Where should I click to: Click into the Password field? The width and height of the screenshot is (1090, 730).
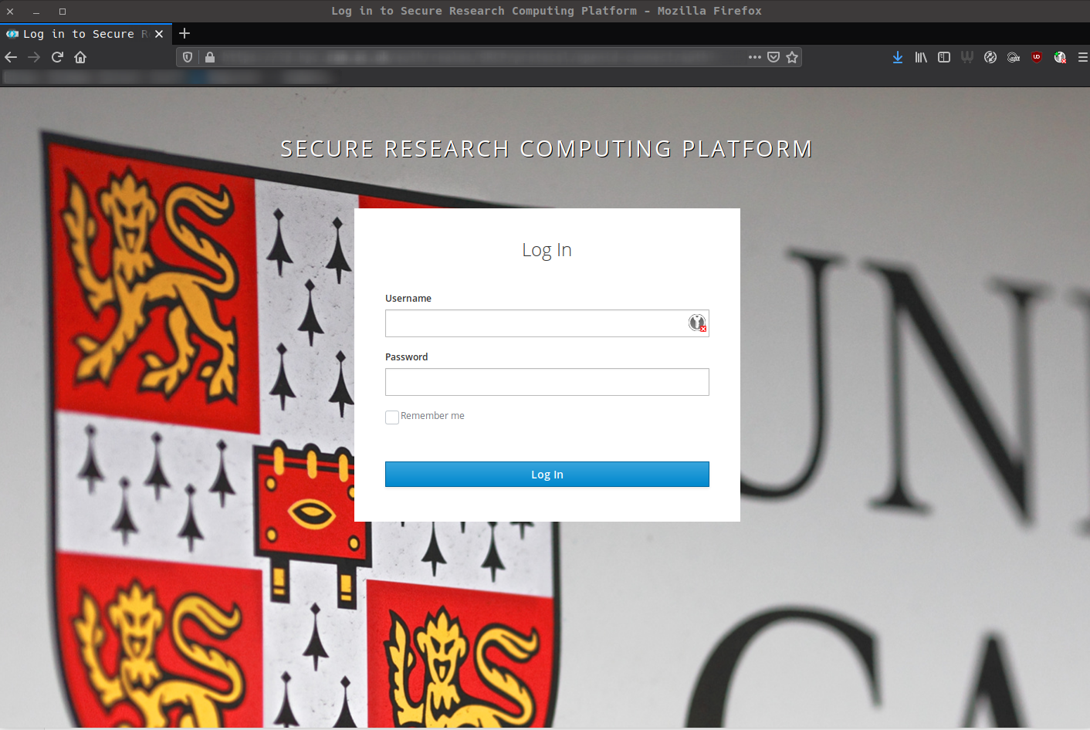(x=547, y=382)
